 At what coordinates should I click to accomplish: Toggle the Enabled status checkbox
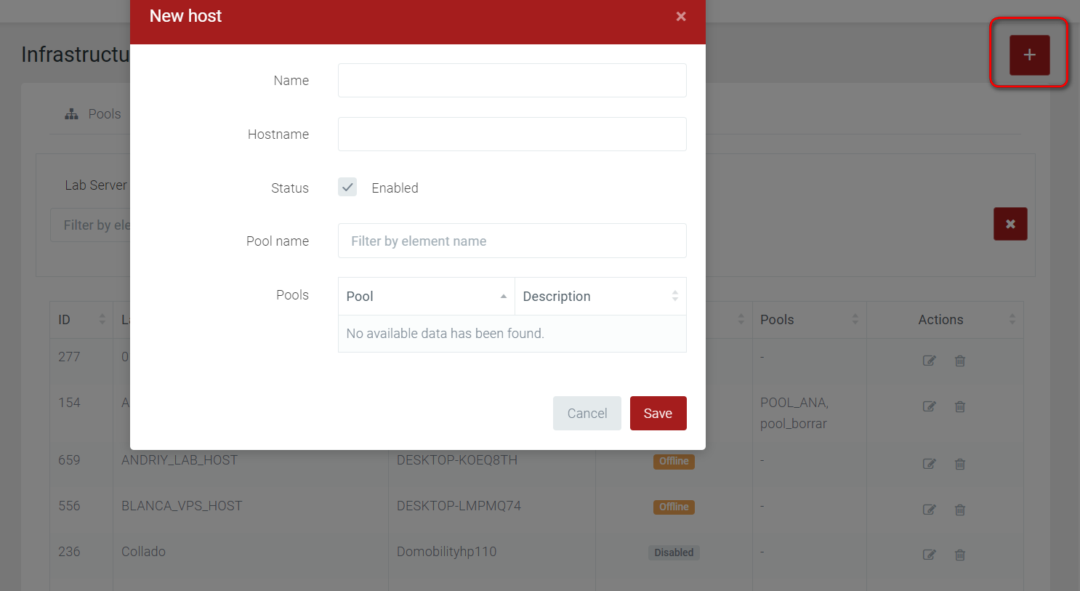coord(347,188)
